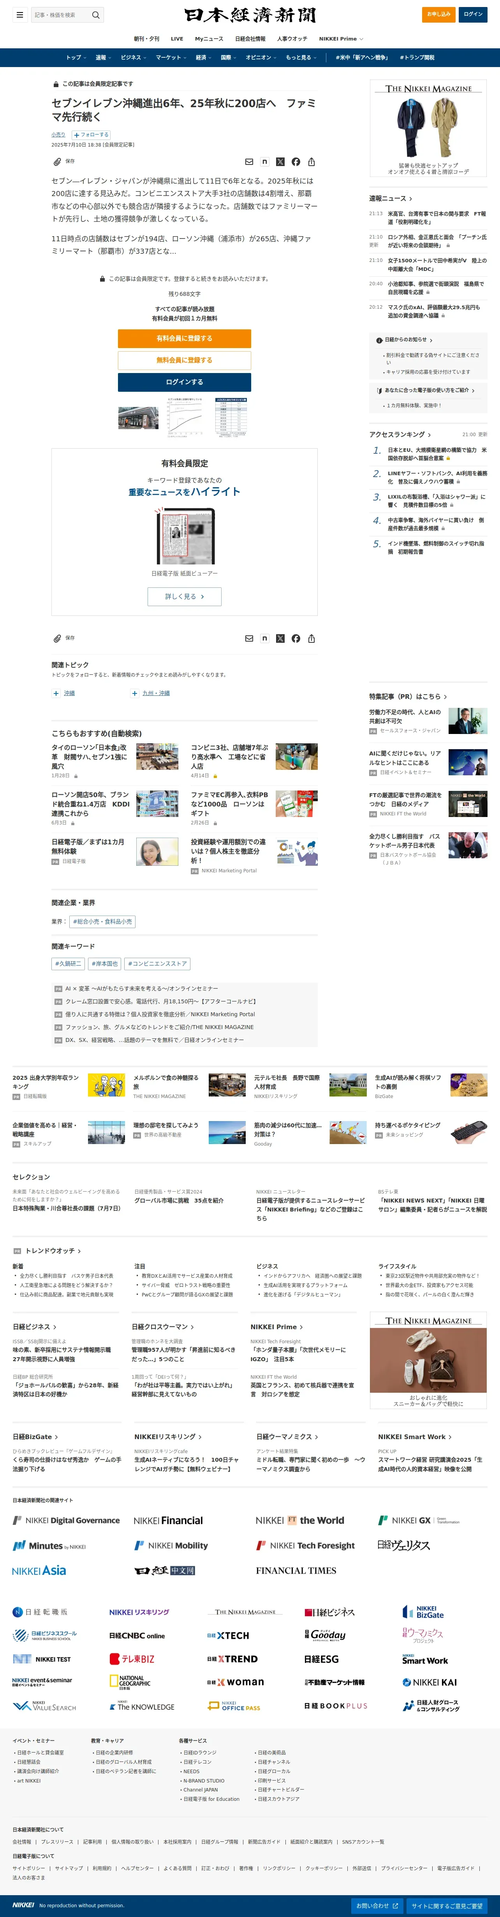Open the share sheet icon under the headline

click(x=311, y=161)
